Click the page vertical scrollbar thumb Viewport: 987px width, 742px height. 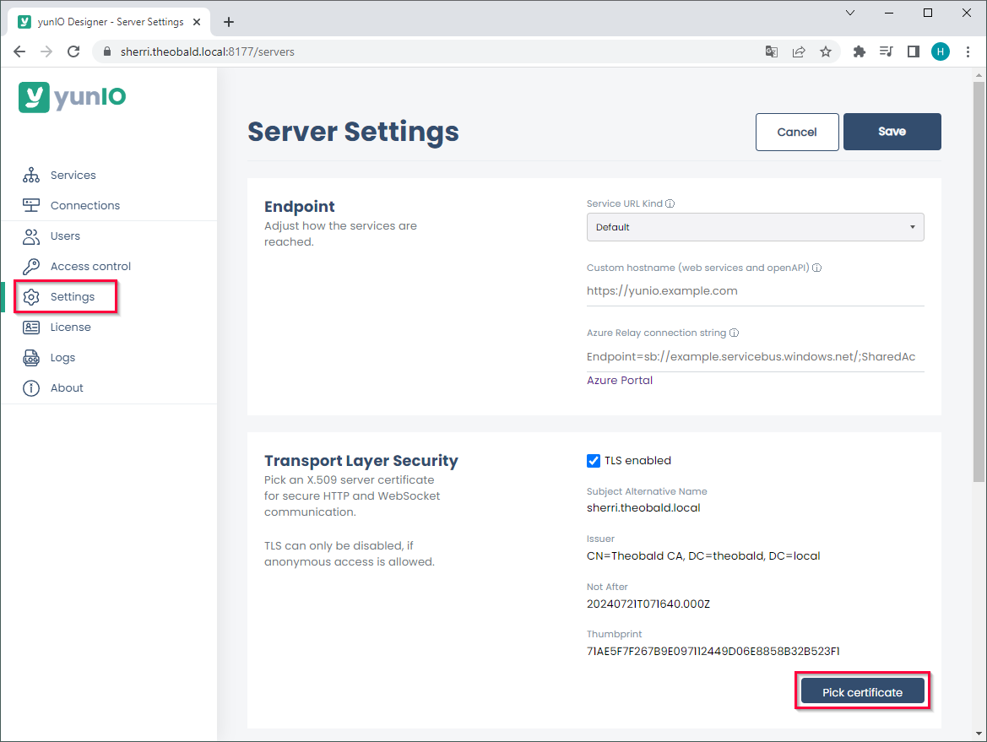coord(979,282)
